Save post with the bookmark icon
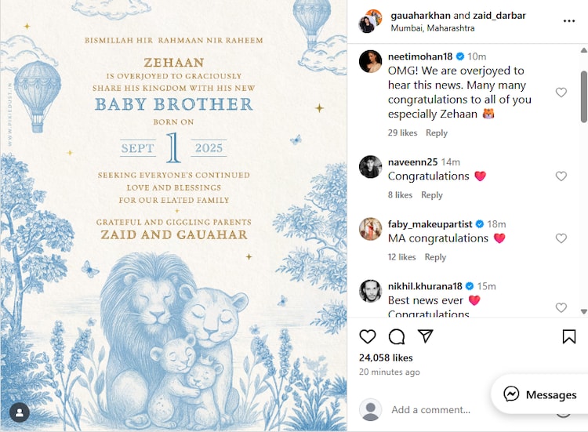The height and width of the screenshot is (432, 588). (x=569, y=336)
